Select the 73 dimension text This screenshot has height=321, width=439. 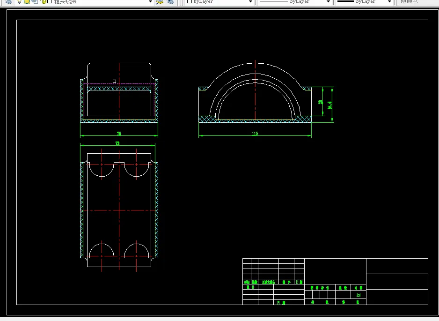coord(117,143)
